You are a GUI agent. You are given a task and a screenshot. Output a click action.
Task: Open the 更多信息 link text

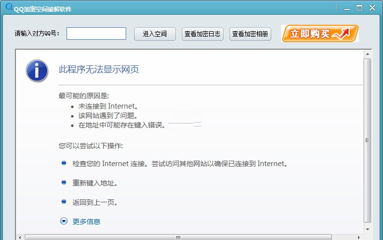coord(86,222)
